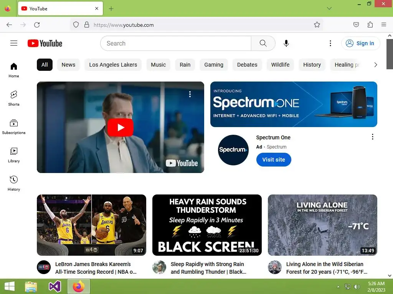393x294 pixels.
Task: Open Subscriptions from sidebar
Action: pyautogui.click(x=14, y=127)
